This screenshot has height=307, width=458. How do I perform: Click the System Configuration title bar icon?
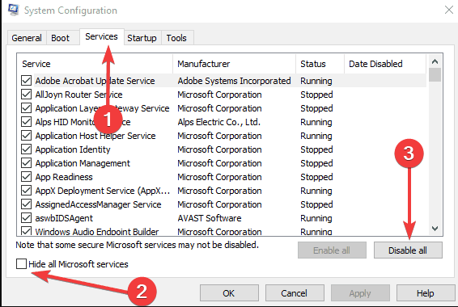[x=13, y=10]
